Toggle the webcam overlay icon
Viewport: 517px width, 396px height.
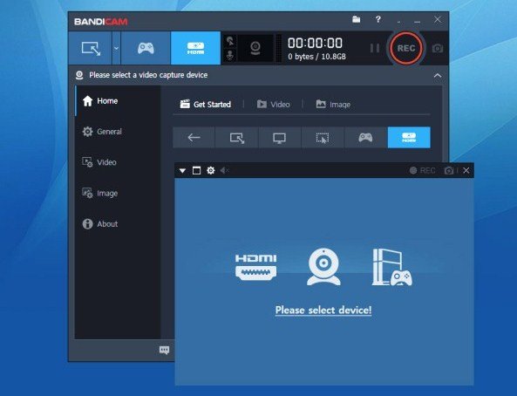tap(255, 48)
